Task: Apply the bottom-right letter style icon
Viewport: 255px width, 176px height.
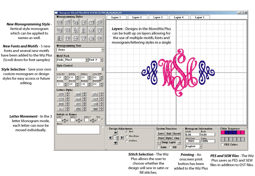Action: [x=95, y=109]
